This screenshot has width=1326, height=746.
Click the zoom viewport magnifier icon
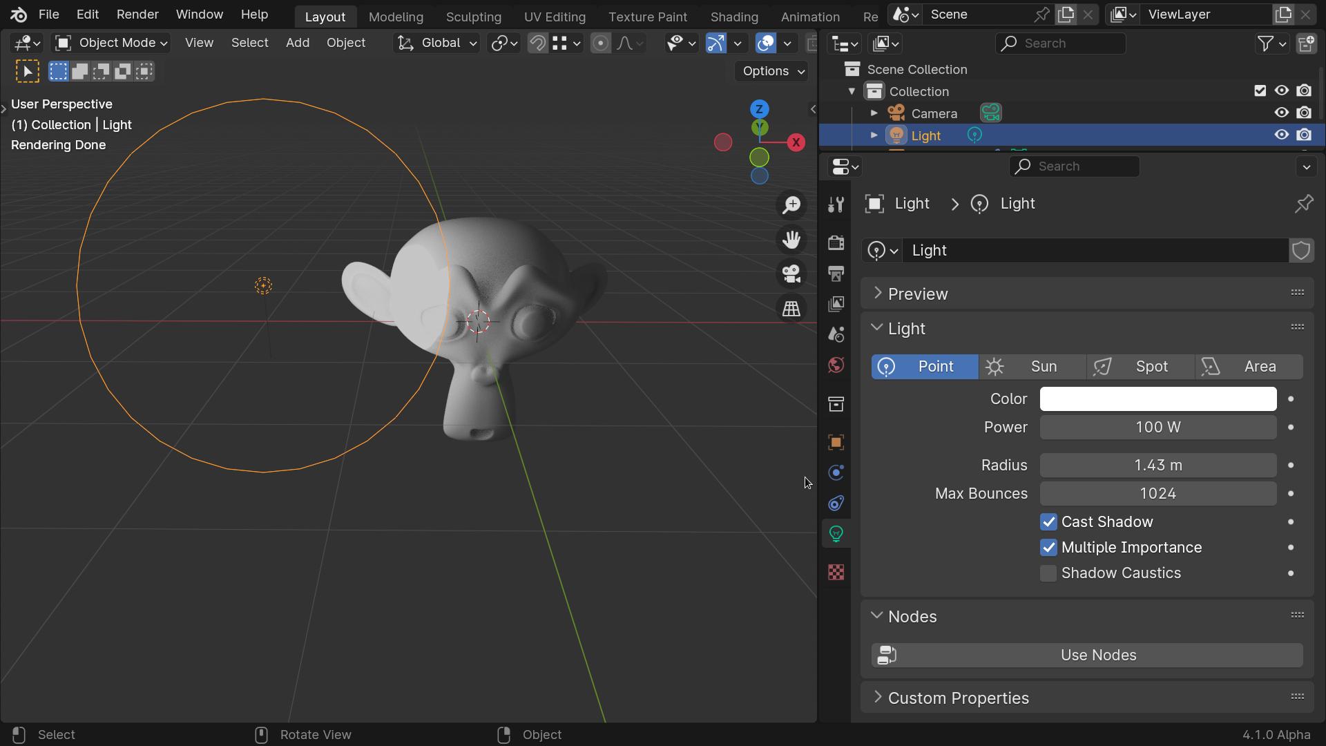click(x=791, y=205)
